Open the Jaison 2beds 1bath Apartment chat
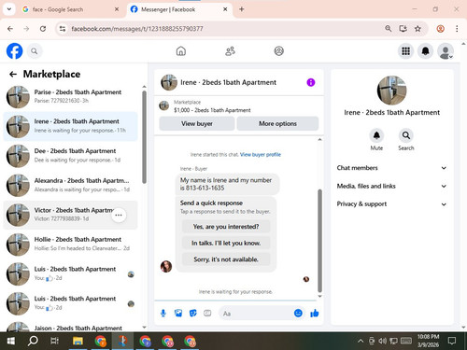This screenshot has width=467, height=350. point(70,327)
